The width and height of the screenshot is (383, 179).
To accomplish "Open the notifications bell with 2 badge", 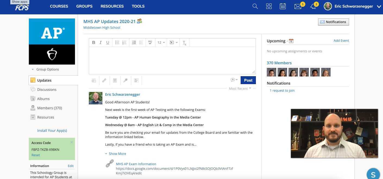I will point(313,6).
